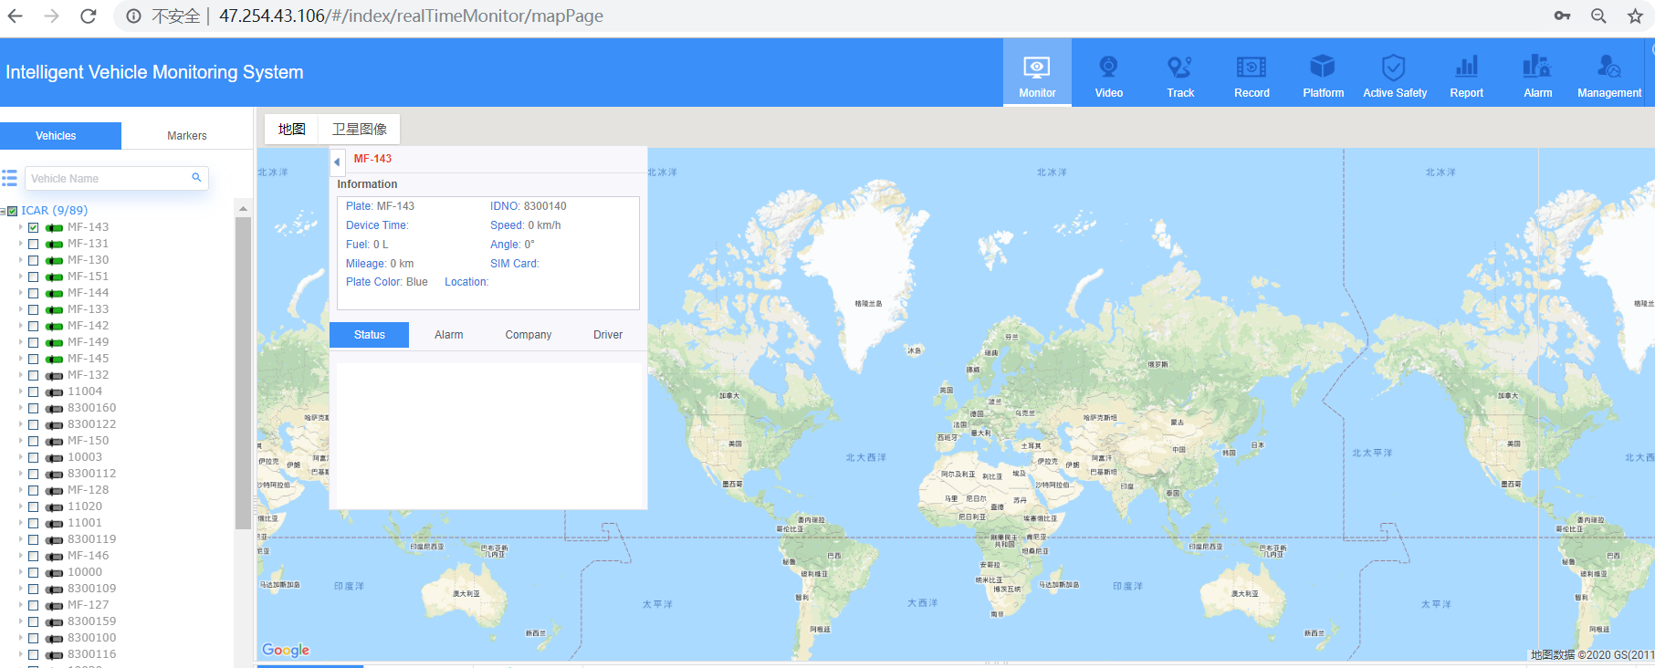The width and height of the screenshot is (1655, 668).
Task: Open the Alarm tab in info panel
Action: [448, 335]
